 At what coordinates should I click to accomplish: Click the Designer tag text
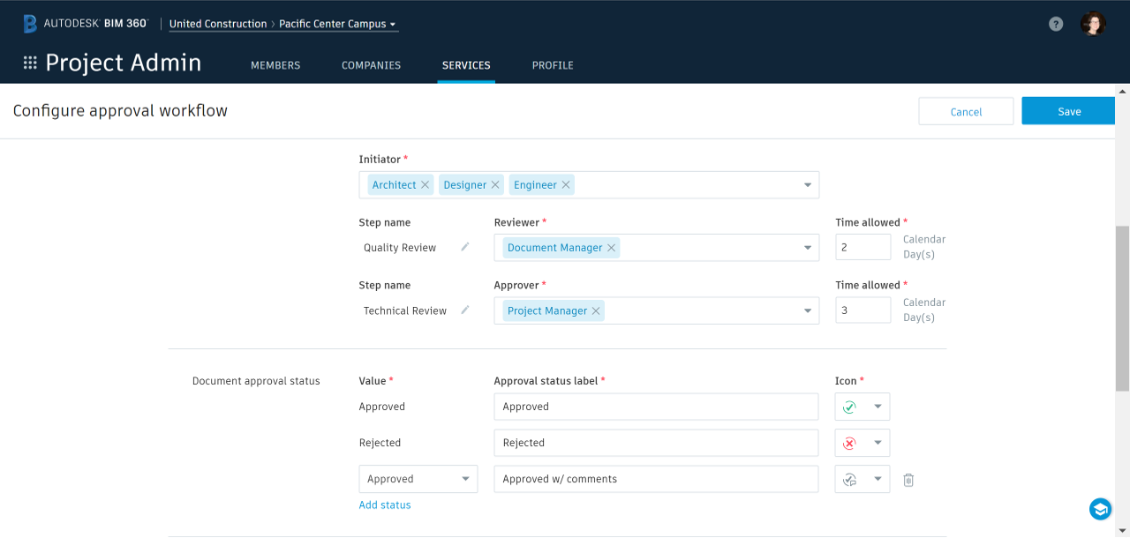tap(465, 185)
